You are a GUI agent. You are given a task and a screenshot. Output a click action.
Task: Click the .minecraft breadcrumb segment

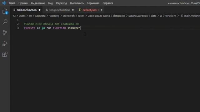[x=69, y=16]
